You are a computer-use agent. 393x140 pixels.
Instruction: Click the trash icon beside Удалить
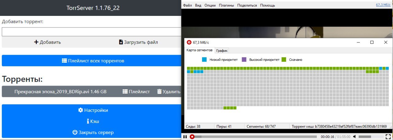click(x=159, y=91)
